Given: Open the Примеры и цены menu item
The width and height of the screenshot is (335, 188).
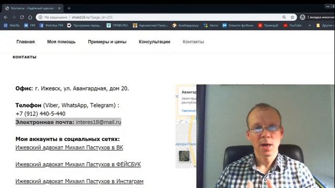Looking at the screenshot, I should [x=107, y=42].
